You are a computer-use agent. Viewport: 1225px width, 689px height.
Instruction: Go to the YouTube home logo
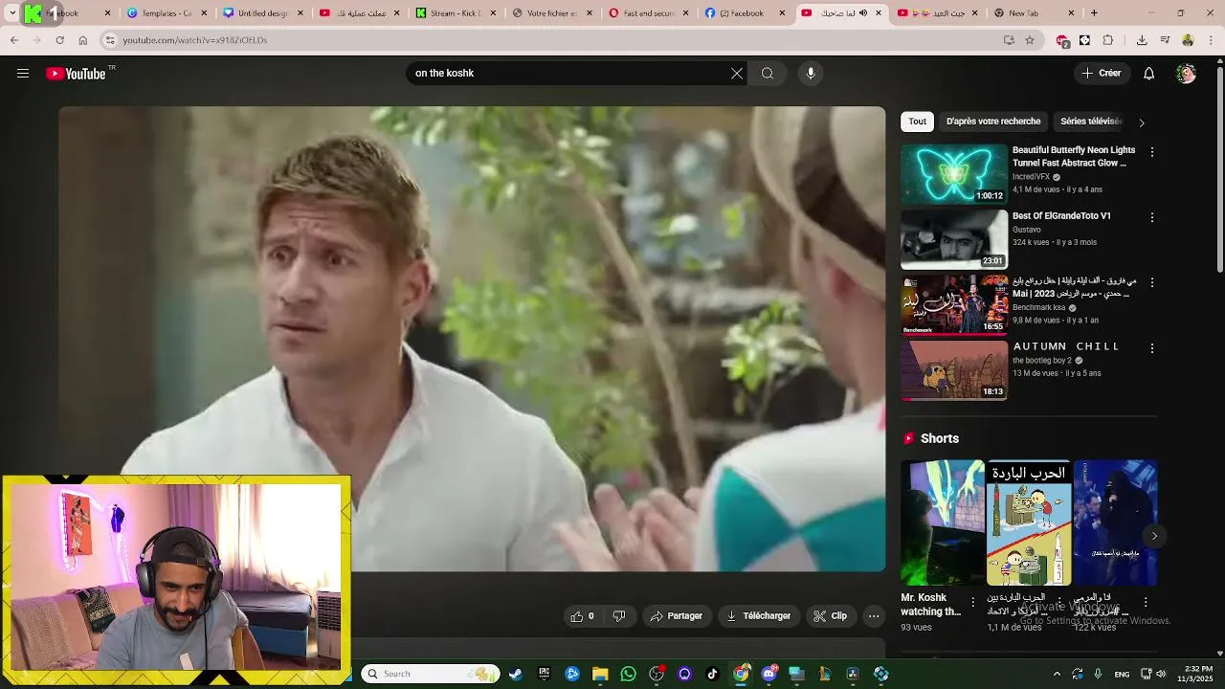76,74
